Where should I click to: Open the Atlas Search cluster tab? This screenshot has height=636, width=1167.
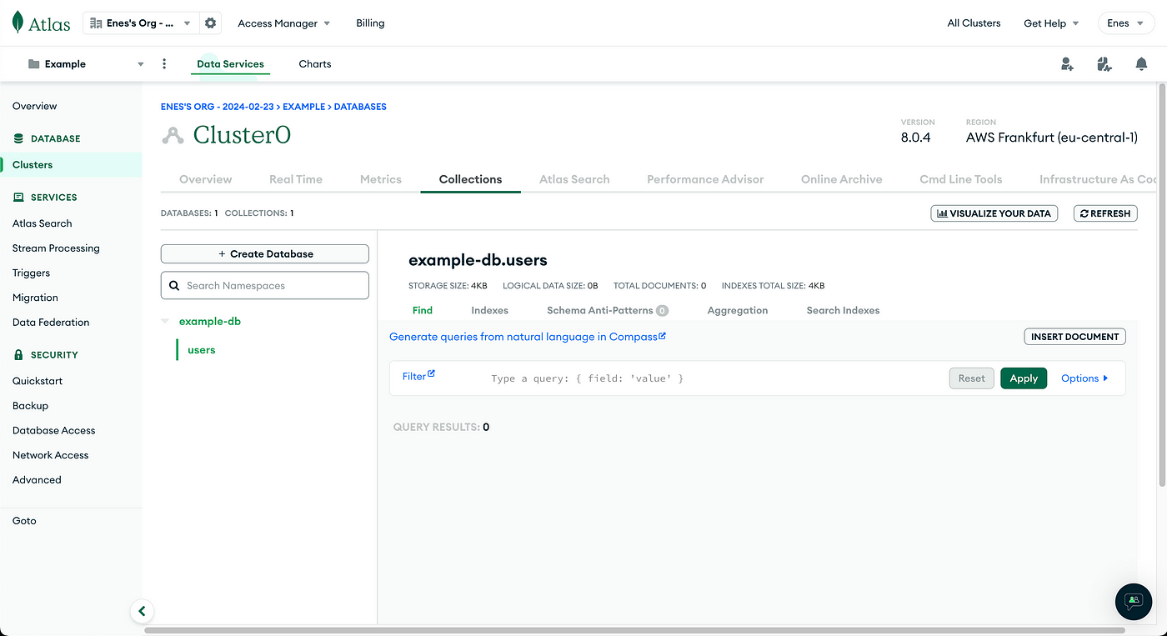tap(574, 179)
